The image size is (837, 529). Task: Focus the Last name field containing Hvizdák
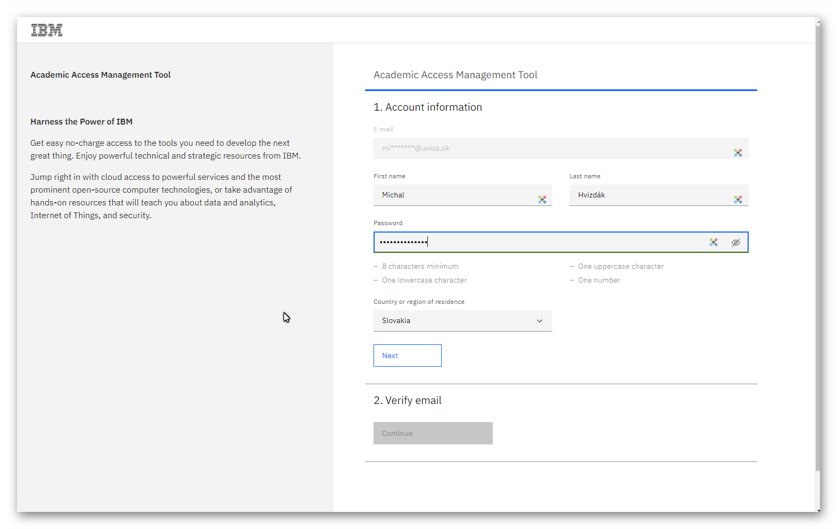tap(649, 195)
